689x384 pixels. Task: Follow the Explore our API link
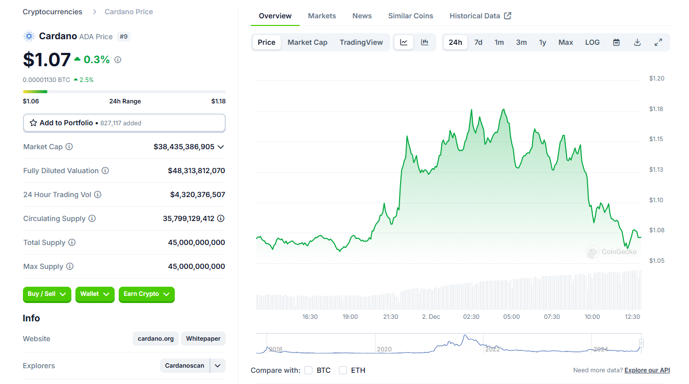pos(647,370)
